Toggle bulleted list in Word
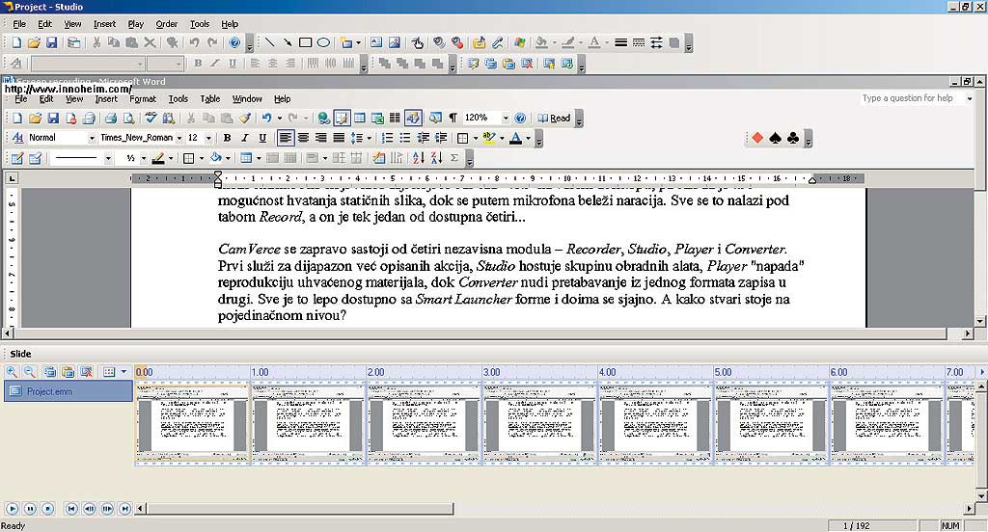Viewport: 988px width, 532px height. click(x=405, y=138)
